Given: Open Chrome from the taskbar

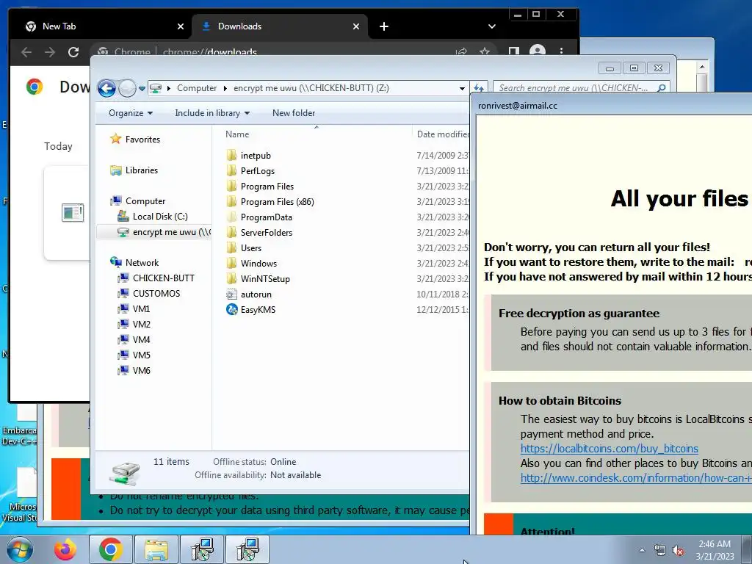Looking at the screenshot, I should (x=111, y=549).
